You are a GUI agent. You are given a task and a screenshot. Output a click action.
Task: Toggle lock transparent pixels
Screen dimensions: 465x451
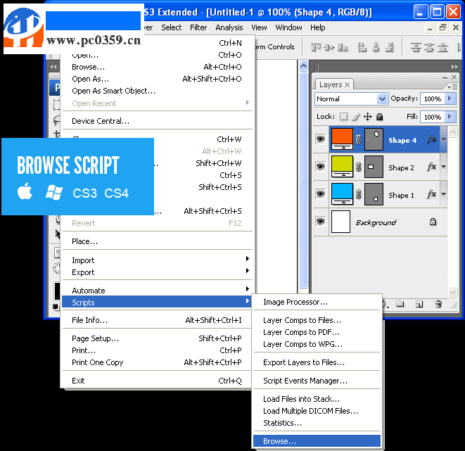343,117
